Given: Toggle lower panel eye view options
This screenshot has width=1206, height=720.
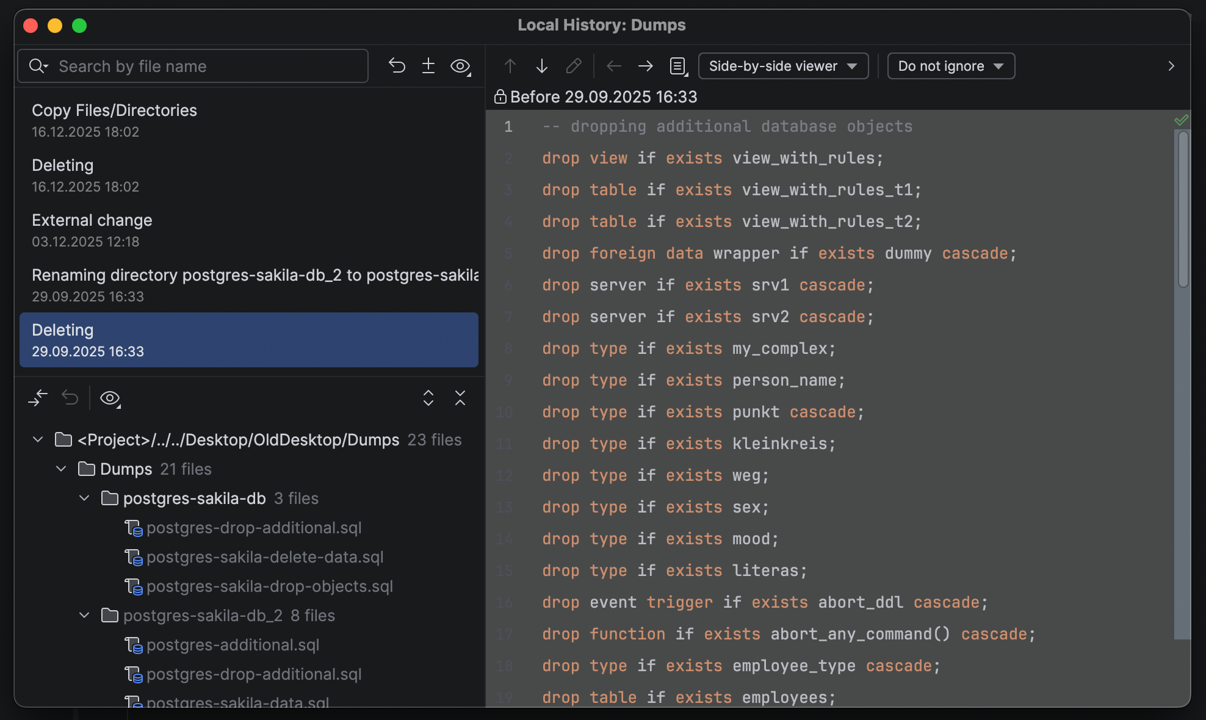Looking at the screenshot, I should 110,398.
